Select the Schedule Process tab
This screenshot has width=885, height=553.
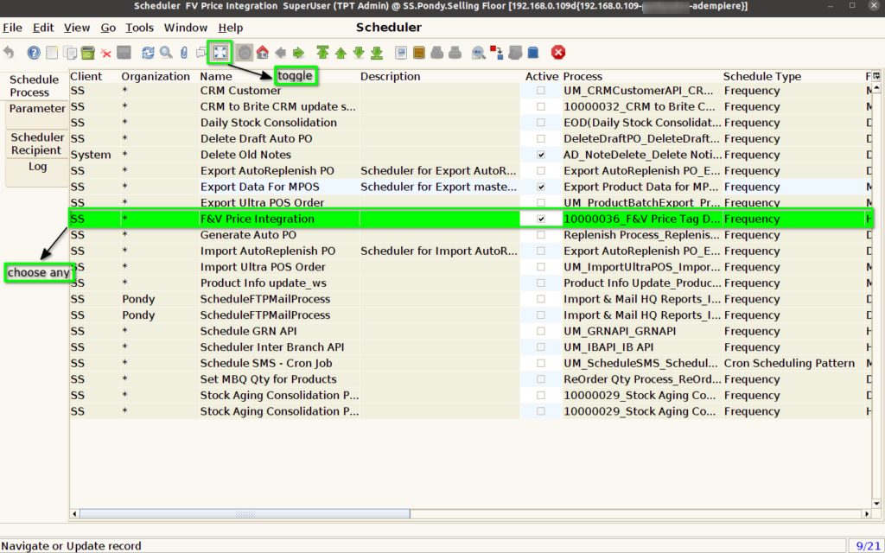pos(34,86)
